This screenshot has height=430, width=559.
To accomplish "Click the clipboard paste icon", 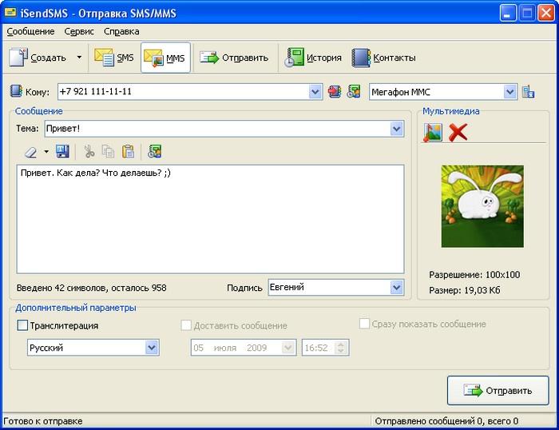I will point(128,152).
